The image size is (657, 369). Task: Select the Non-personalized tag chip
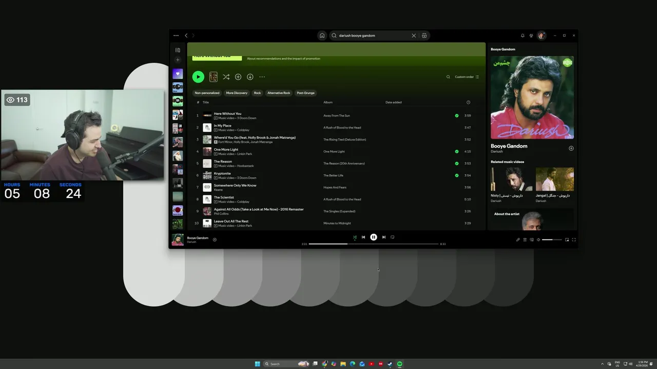click(207, 93)
